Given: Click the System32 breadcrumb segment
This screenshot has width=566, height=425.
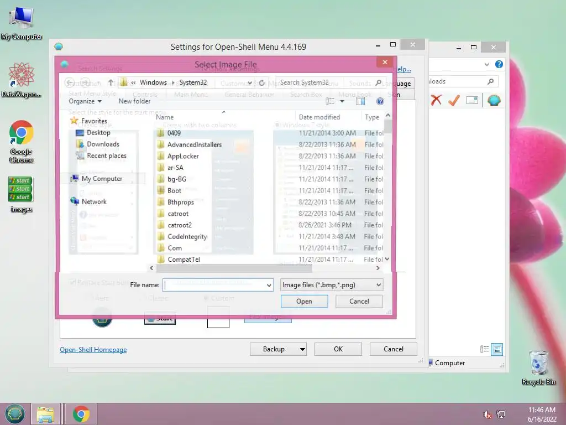Looking at the screenshot, I should pos(193,82).
